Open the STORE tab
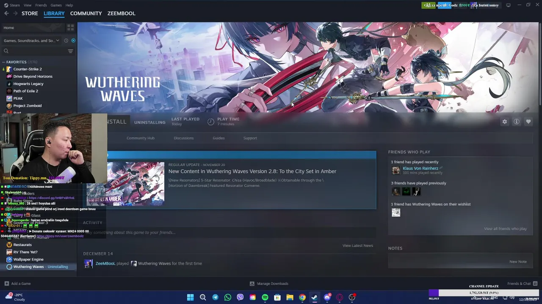 [30, 14]
